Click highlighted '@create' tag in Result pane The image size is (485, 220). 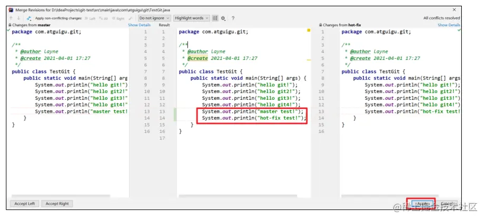pos(197,58)
